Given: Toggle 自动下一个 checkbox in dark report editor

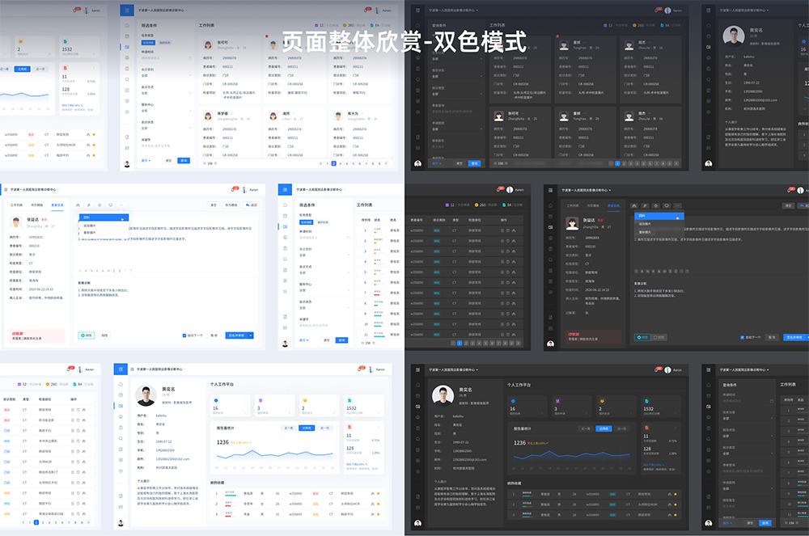Looking at the screenshot, I should pos(742,337).
